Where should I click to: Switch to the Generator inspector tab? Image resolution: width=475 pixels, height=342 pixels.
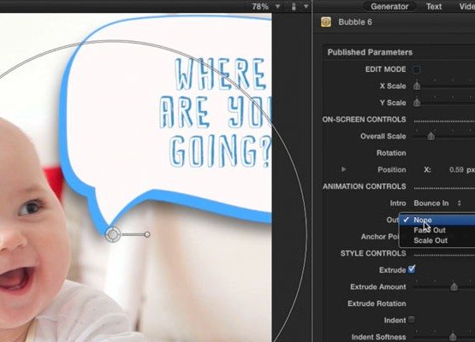tap(389, 6)
